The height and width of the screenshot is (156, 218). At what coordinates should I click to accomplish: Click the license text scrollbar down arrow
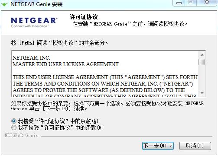point(202,93)
